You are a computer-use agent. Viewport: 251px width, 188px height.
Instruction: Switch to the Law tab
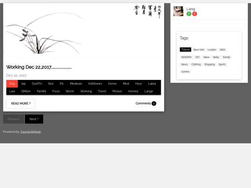tap(12, 91)
